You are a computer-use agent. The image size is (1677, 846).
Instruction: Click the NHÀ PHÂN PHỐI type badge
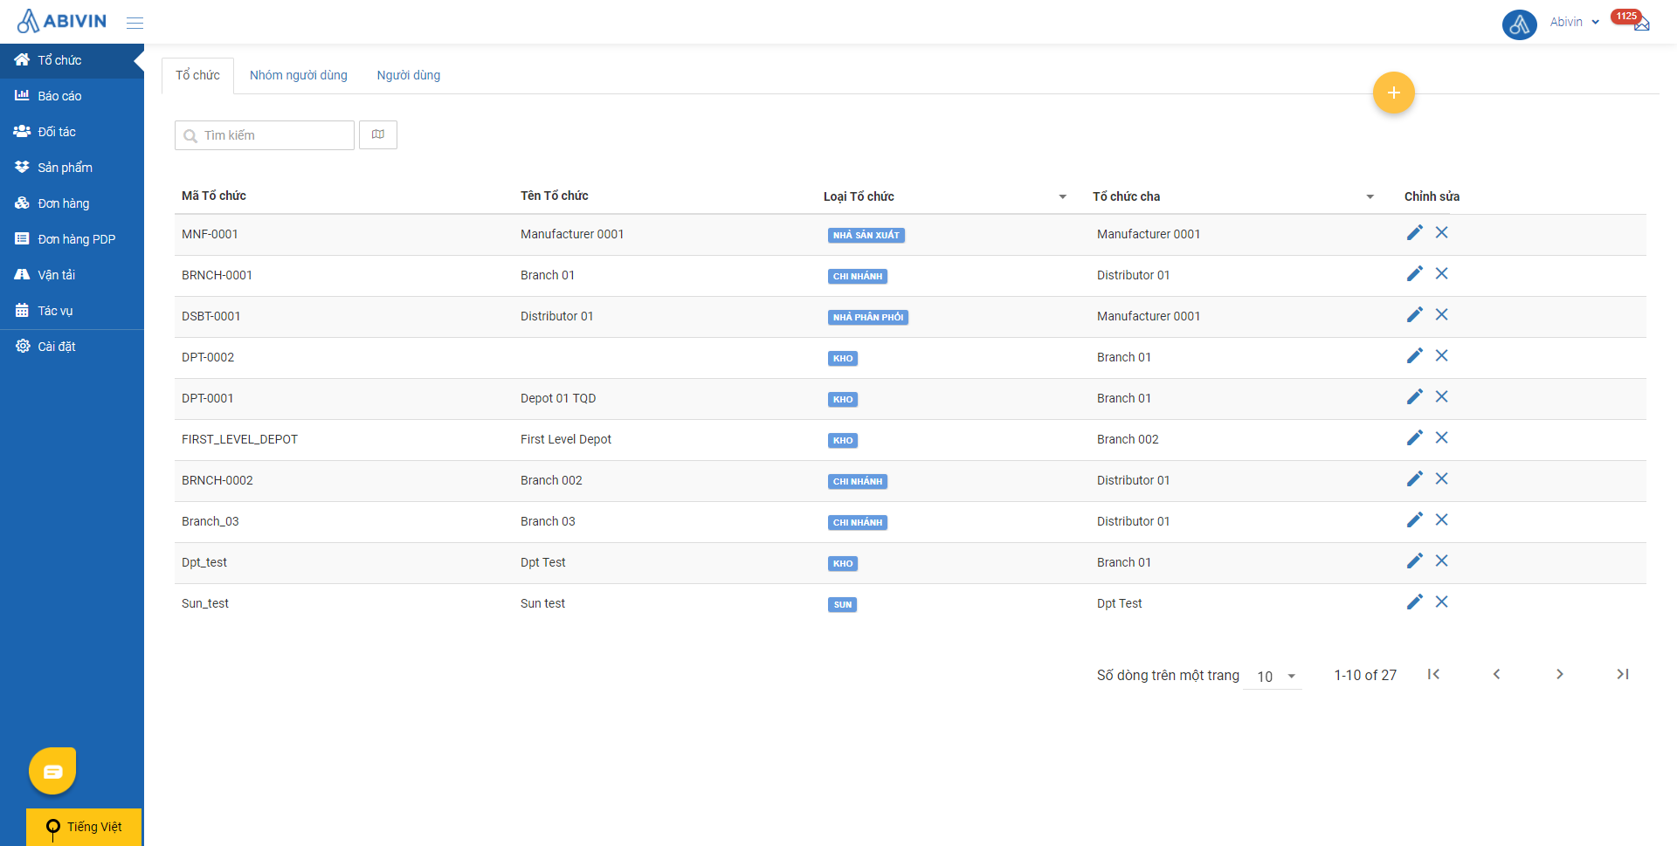click(x=868, y=317)
